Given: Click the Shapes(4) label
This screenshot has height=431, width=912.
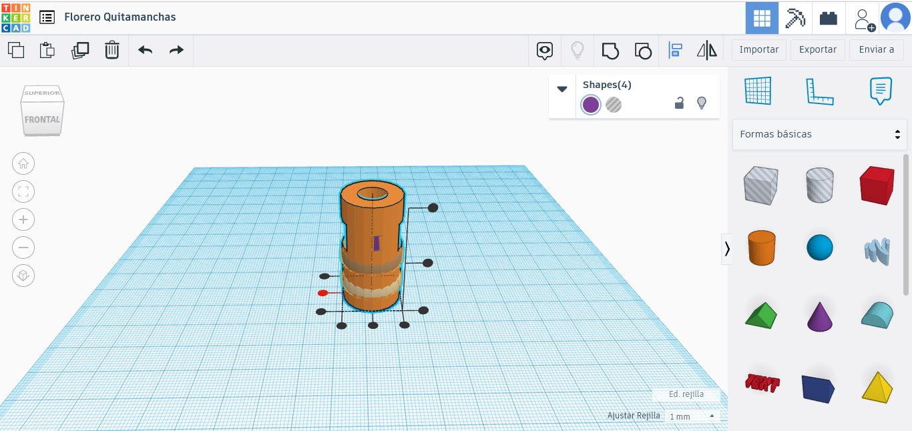Looking at the screenshot, I should click(607, 85).
